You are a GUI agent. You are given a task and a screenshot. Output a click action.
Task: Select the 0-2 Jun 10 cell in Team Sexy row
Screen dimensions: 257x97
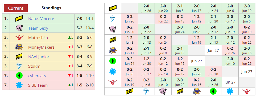pos(247,29)
